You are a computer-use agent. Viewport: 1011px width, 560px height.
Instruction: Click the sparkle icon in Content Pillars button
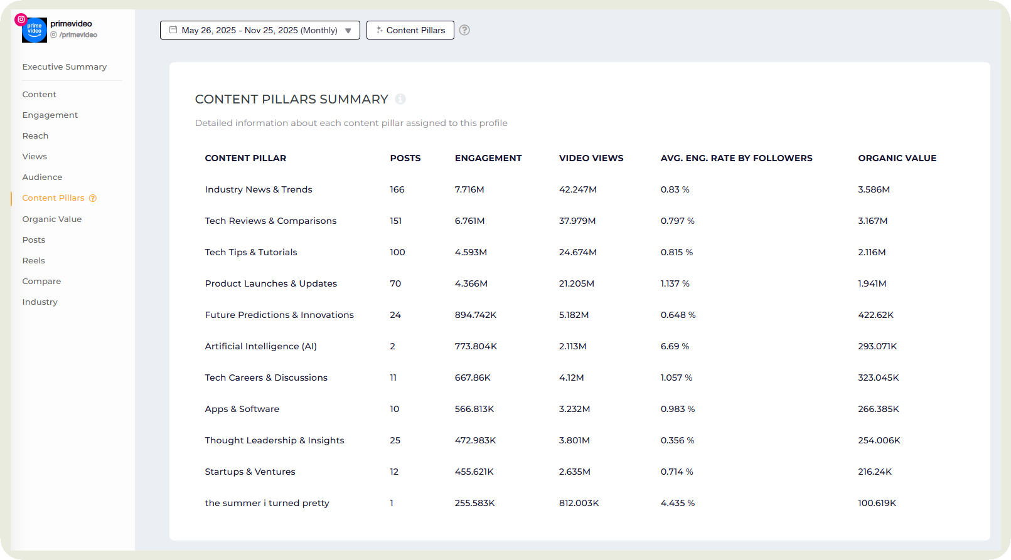point(379,29)
